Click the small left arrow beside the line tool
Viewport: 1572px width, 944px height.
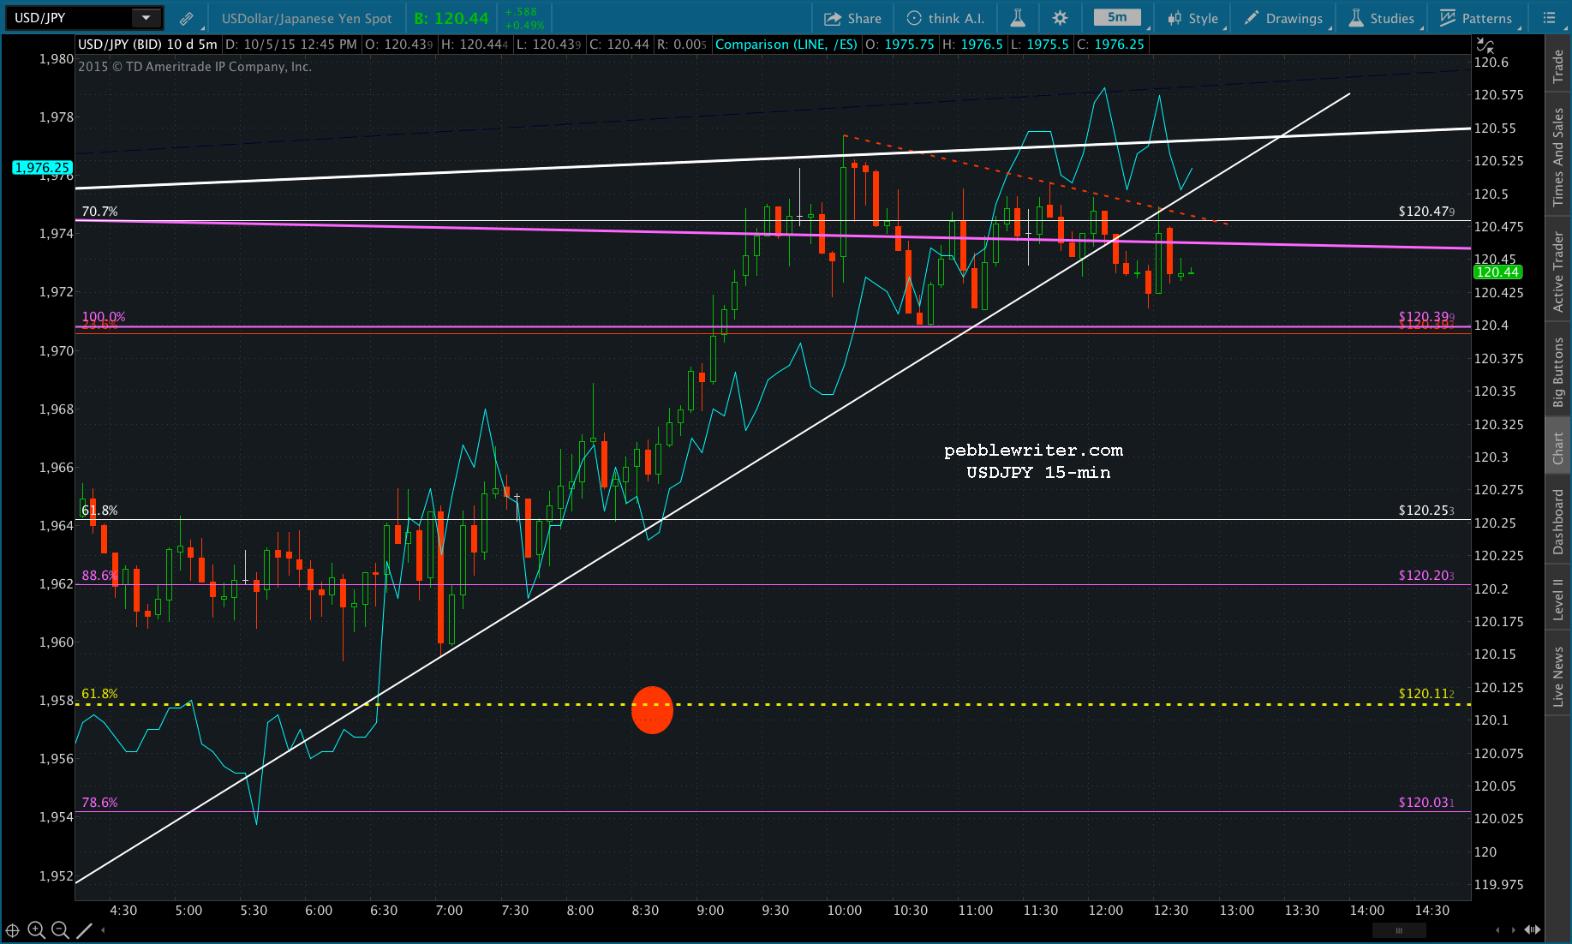[x=104, y=930]
